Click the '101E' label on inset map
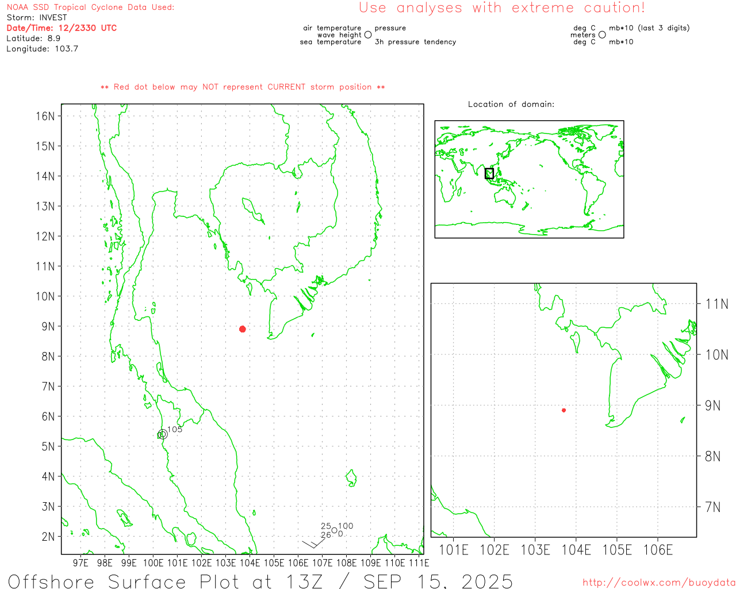Image resolution: width=736 pixels, height=589 pixels. [x=454, y=550]
